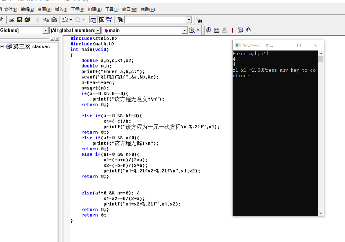The image size is (345, 242).
Task: Click the code line "int main(void)"
Action: (90, 49)
